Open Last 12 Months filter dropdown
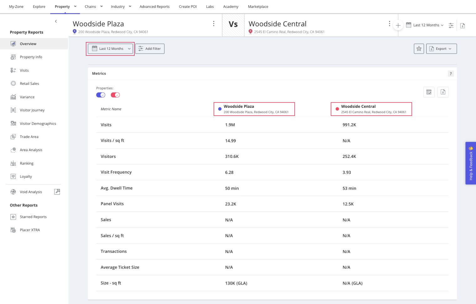The image size is (476, 304). 110,49
